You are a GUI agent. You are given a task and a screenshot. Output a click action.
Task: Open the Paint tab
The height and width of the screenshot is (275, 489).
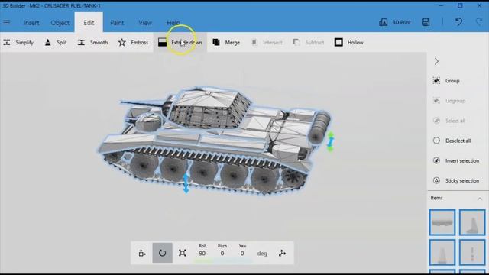[117, 23]
